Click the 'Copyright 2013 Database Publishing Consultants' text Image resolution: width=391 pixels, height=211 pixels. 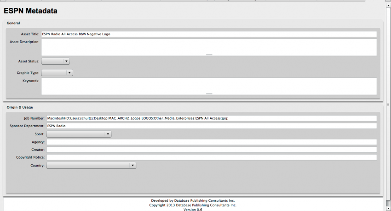(193, 205)
